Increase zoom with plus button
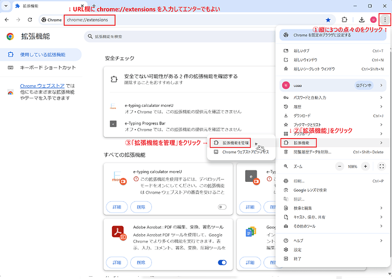The width and height of the screenshot is (392, 279). (365, 166)
